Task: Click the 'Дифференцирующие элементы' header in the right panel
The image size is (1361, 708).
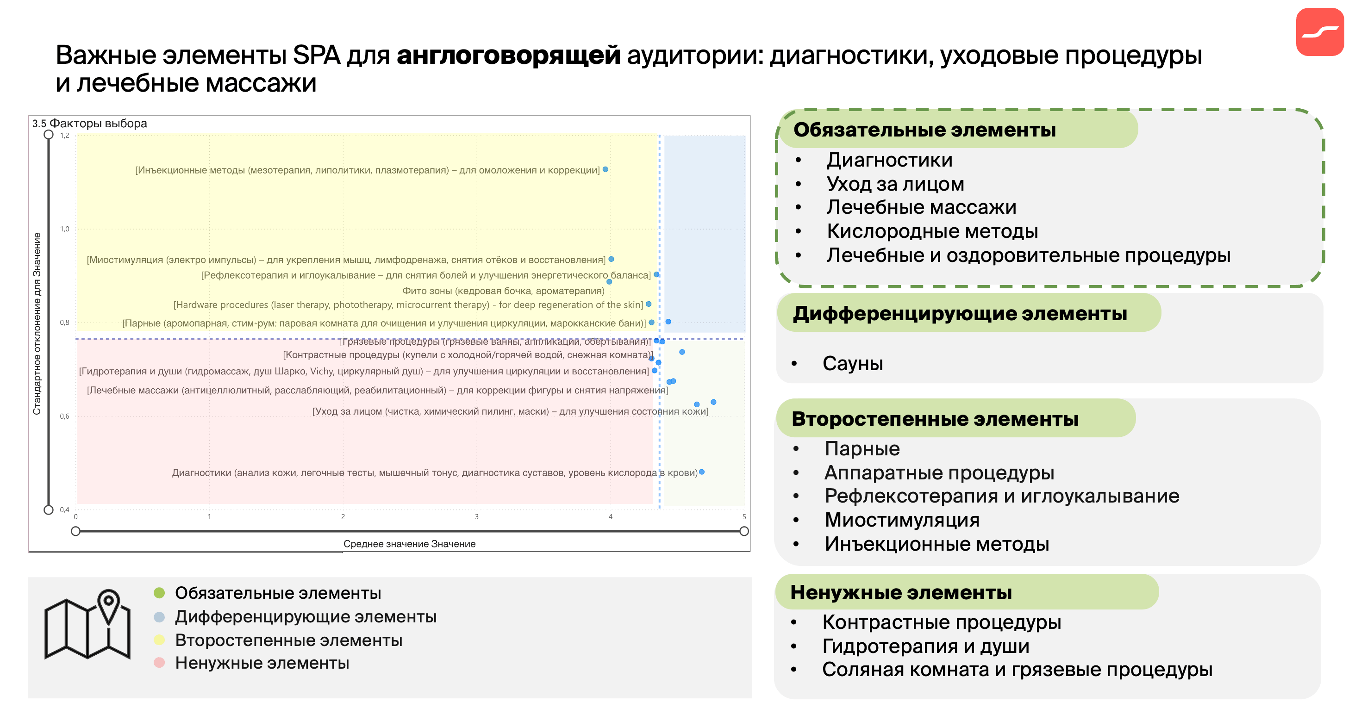Action: click(x=960, y=314)
